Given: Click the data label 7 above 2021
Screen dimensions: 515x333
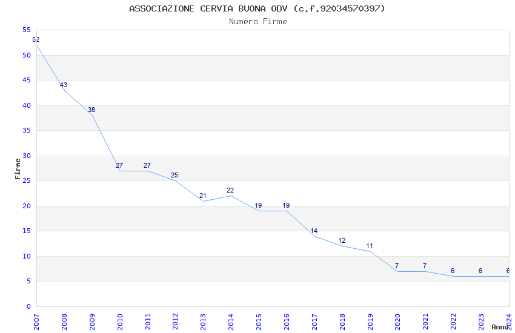Looking at the screenshot, I should click(425, 266).
